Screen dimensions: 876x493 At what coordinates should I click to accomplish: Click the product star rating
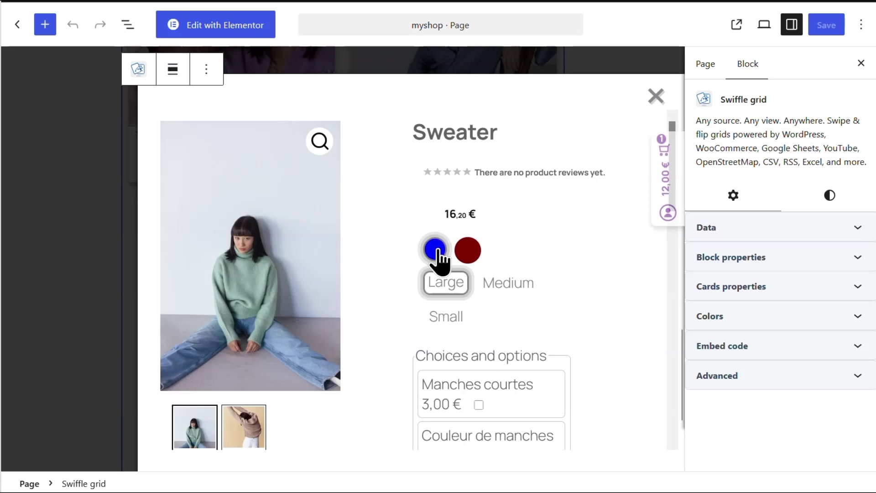point(447,172)
